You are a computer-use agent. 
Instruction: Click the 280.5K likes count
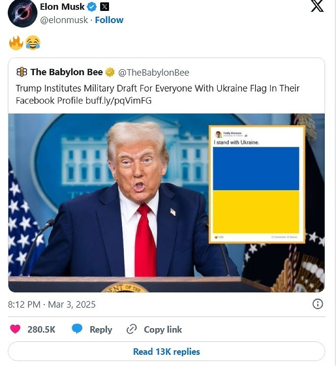pyautogui.click(x=41, y=329)
